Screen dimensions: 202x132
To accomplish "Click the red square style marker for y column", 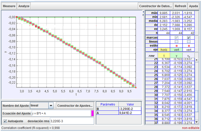I will tap(176, 46).
